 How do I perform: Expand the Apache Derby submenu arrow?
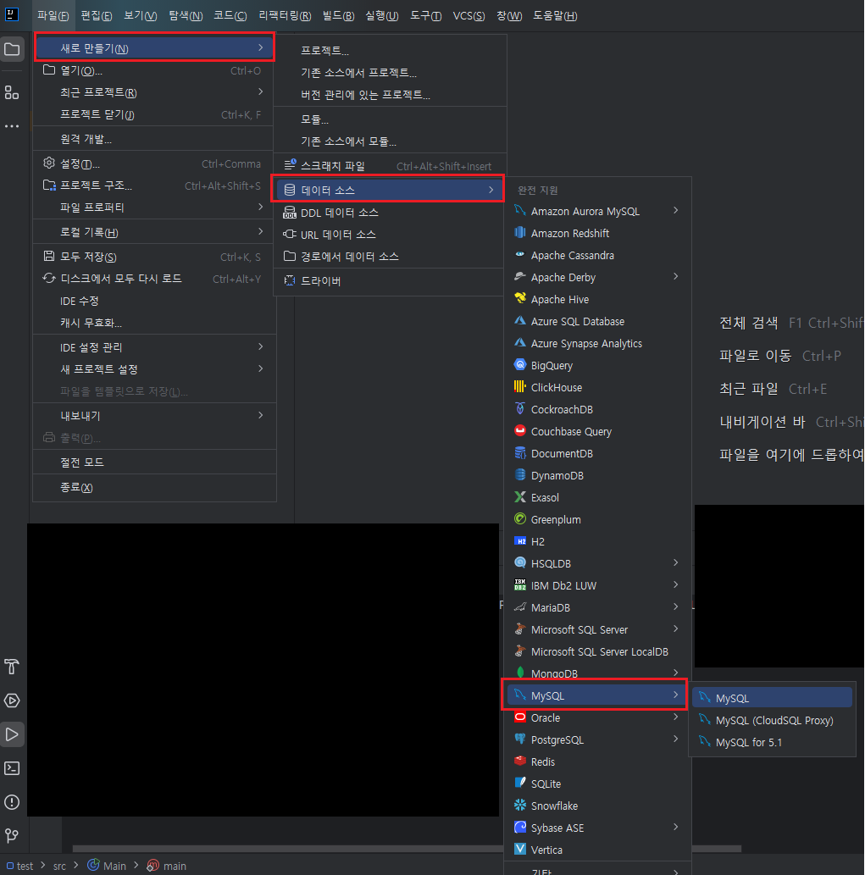pyautogui.click(x=676, y=276)
